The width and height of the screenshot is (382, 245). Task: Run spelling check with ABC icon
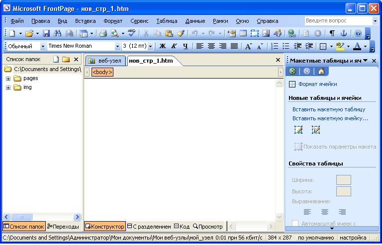tap(132, 33)
